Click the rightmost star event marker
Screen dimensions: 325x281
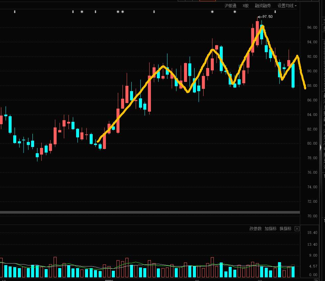click(235, 12)
